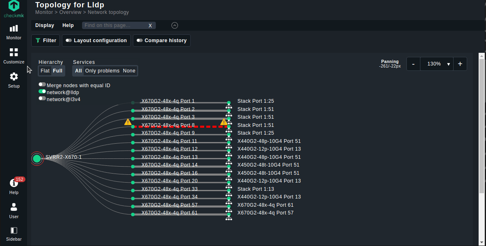Click the X670G2-48x-4q Port 3 label

(168, 117)
